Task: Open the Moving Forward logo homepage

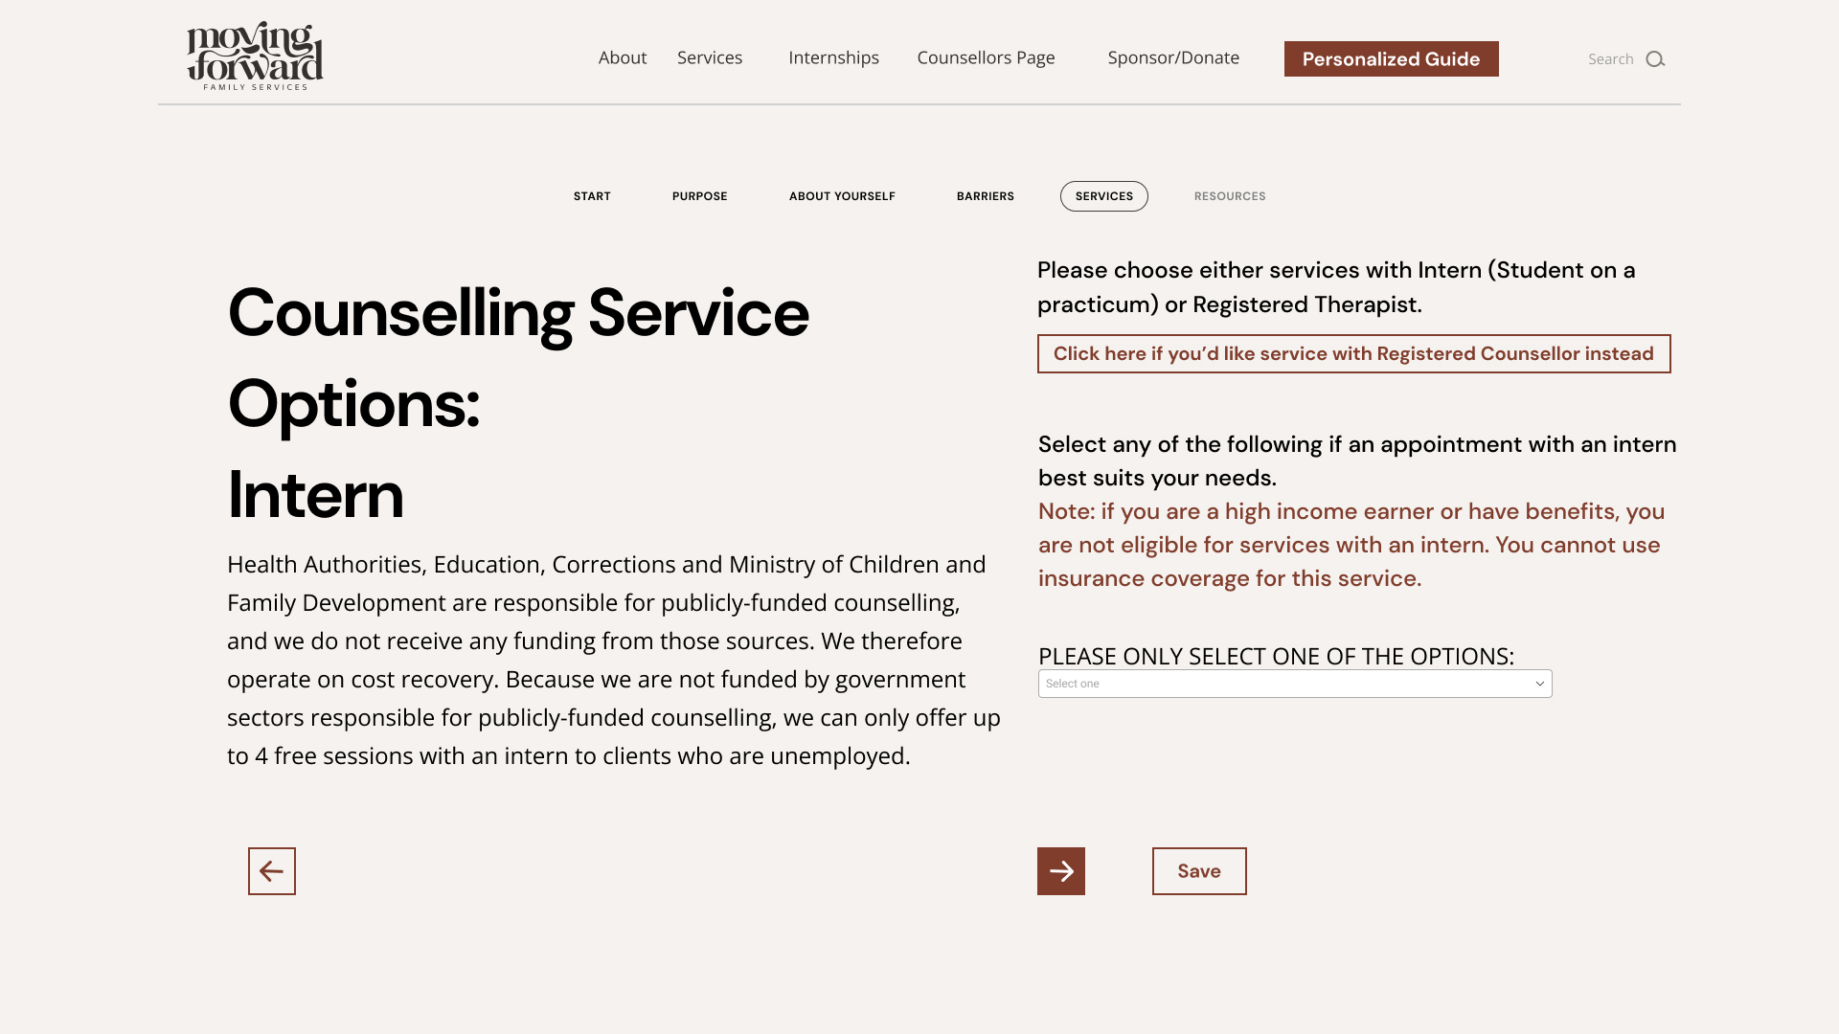Action: pos(255,56)
